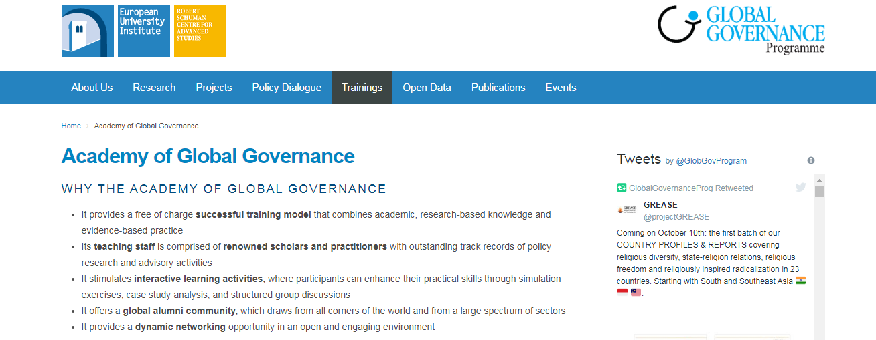
Task: Click the 'successful training model' bold text
Action: (x=253, y=214)
